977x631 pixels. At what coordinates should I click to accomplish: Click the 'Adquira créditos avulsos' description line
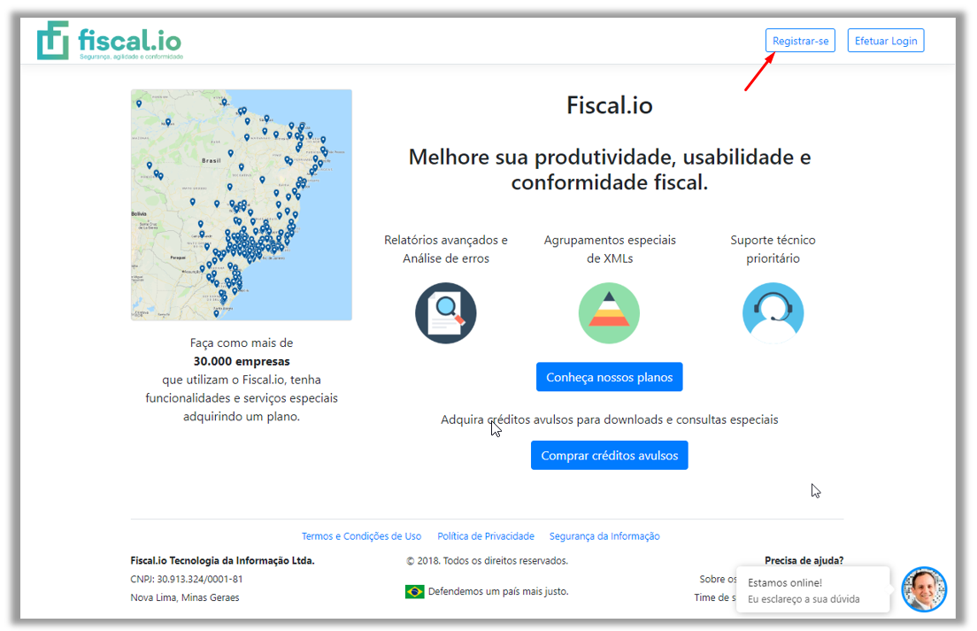tap(610, 419)
